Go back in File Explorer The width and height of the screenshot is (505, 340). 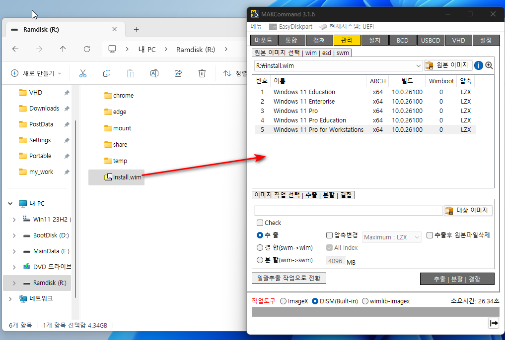[15, 49]
